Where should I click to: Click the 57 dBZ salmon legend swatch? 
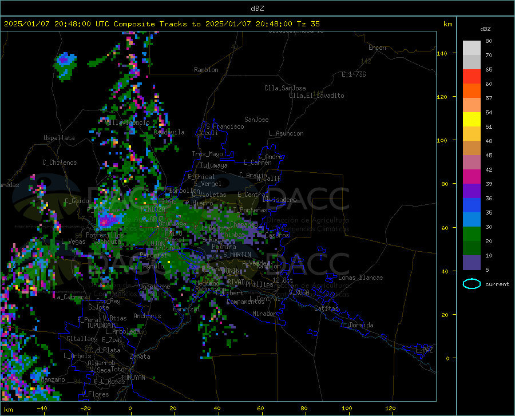[472, 105]
